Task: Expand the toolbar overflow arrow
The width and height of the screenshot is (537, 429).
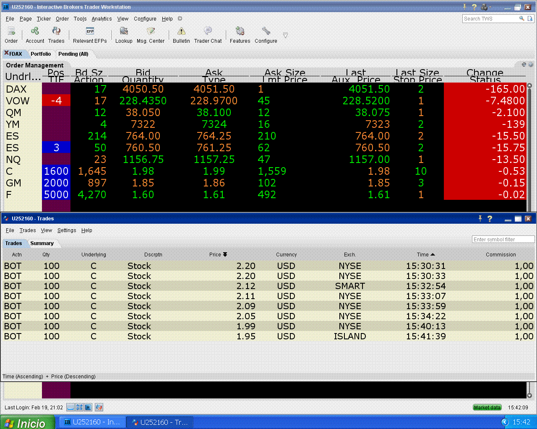Action: click(285, 36)
